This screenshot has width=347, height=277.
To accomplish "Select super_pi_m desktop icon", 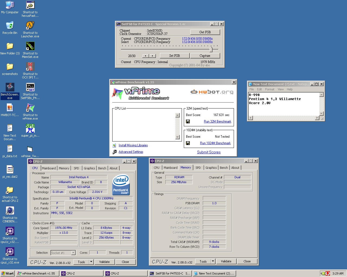I will click(30, 131).
